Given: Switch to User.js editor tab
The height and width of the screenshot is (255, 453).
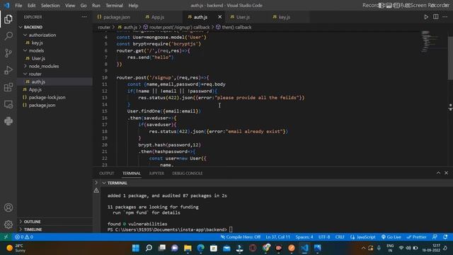Looking at the screenshot, I should click(x=243, y=17).
